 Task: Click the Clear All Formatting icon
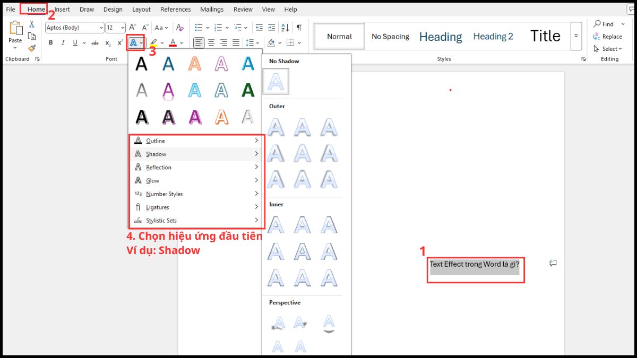(179, 28)
